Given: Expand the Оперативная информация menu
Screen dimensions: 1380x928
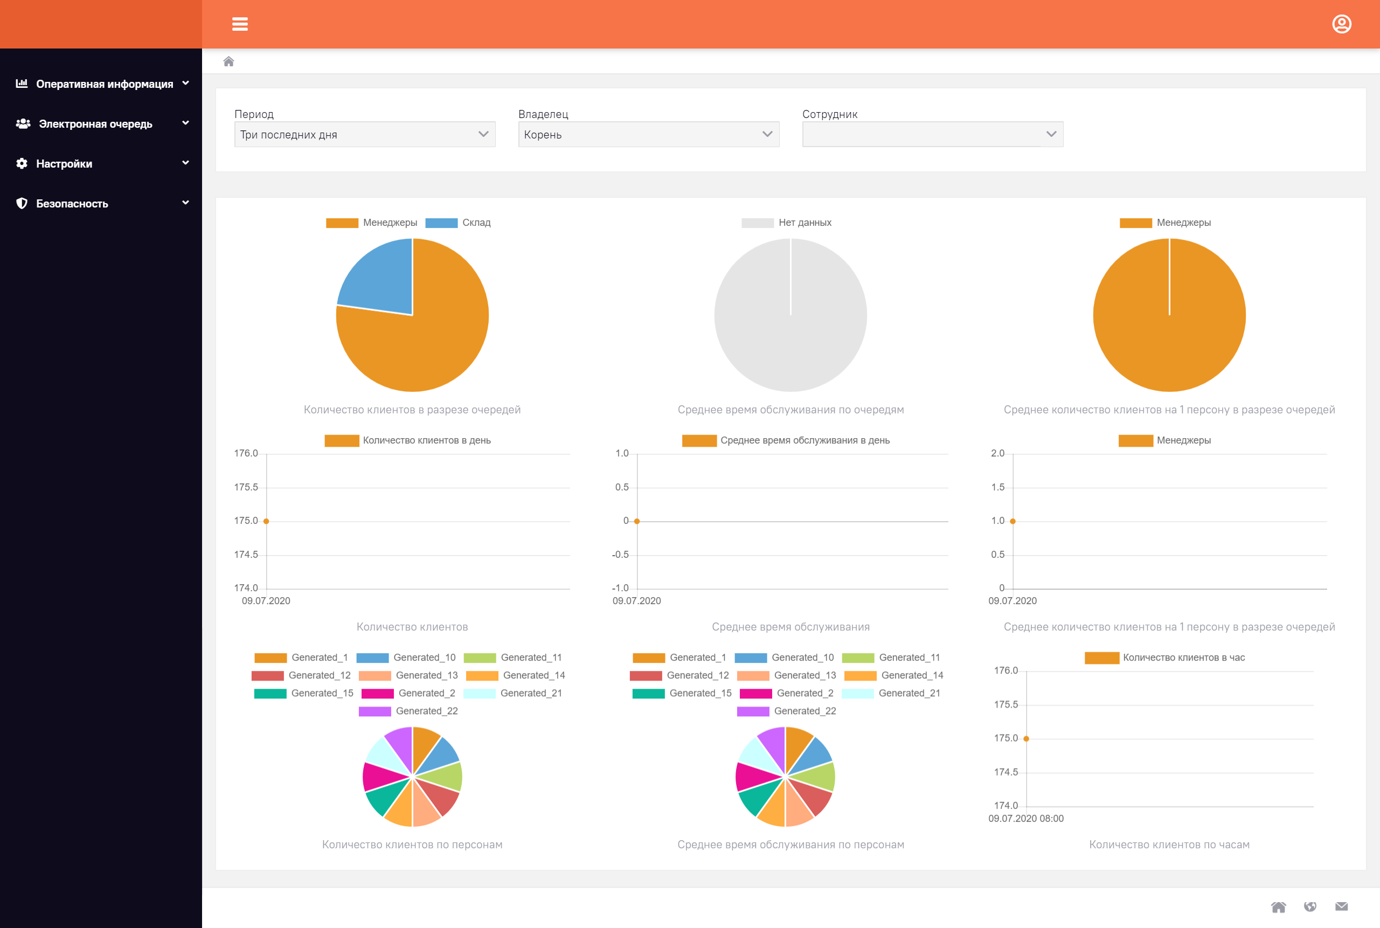Looking at the screenshot, I should click(x=100, y=84).
